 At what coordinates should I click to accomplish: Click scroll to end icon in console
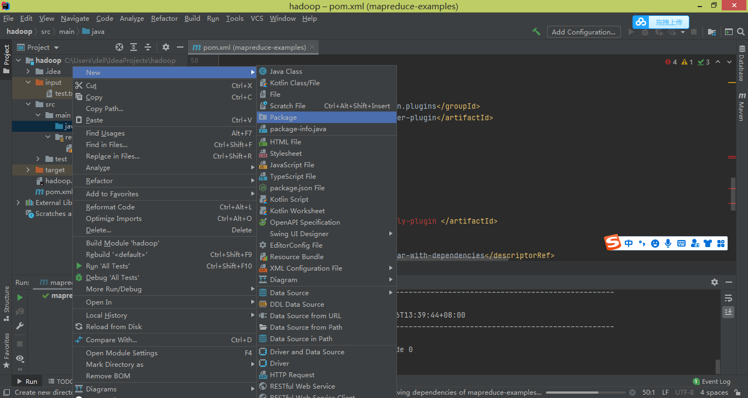click(x=728, y=312)
